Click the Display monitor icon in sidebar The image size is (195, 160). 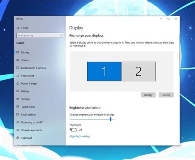click(x=18, y=52)
